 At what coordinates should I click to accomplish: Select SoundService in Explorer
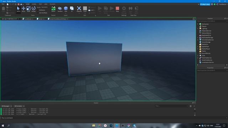point(206,53)
